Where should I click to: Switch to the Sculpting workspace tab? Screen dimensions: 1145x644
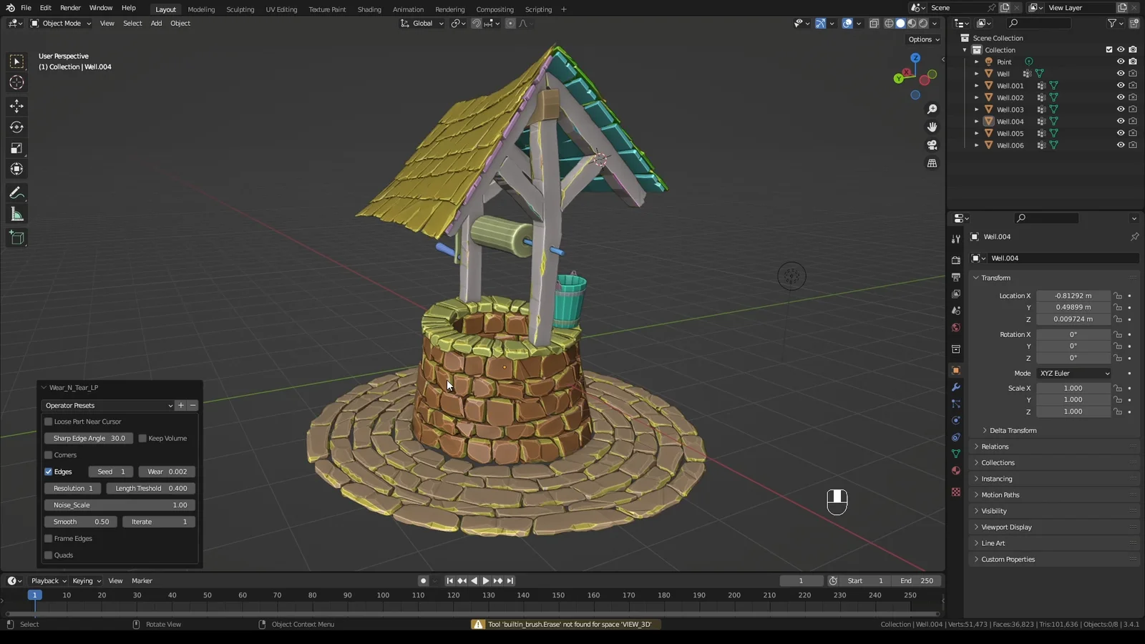click(x=240, y=9)
